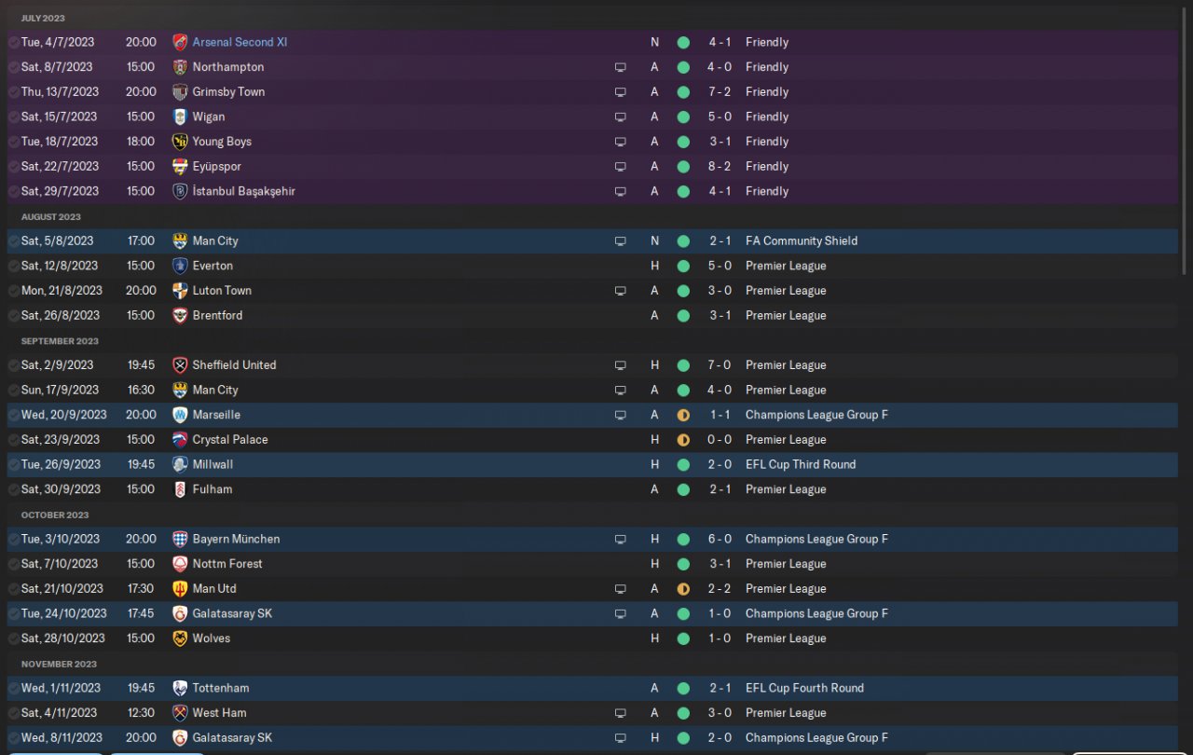This screenshot has width=1193, height=755.
Task: Click the Man Utd club badge
Action: point(180,589)
